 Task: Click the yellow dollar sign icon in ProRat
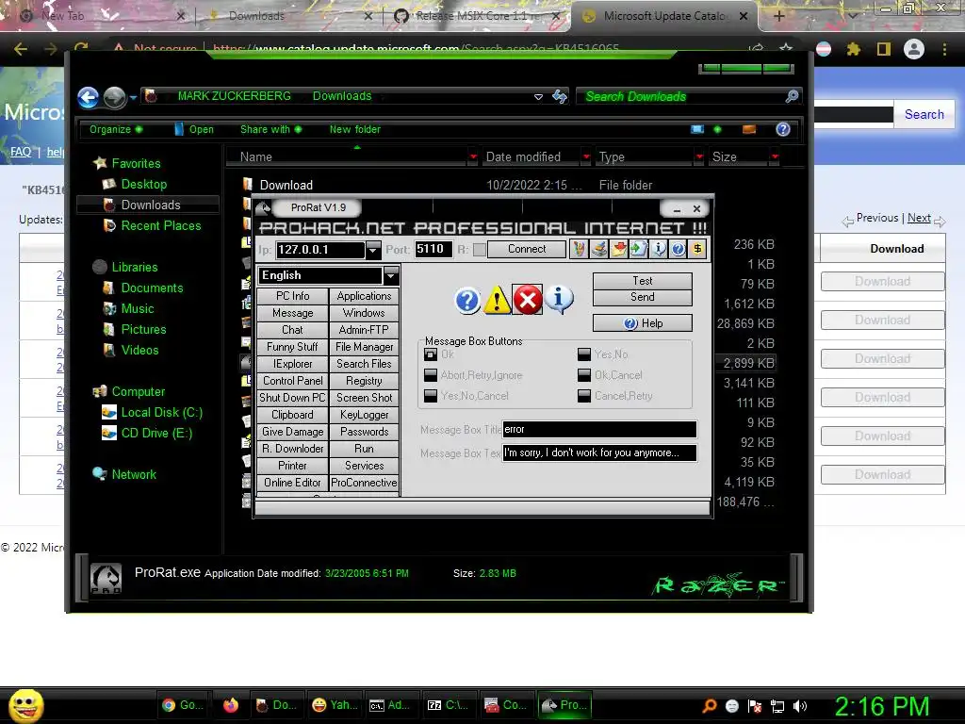click(x=697, y=249)
